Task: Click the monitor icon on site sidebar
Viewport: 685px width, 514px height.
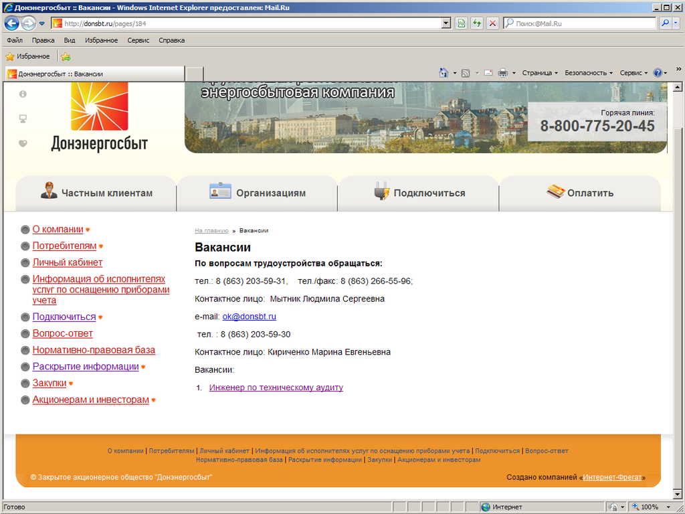Action: coord(23,118)
